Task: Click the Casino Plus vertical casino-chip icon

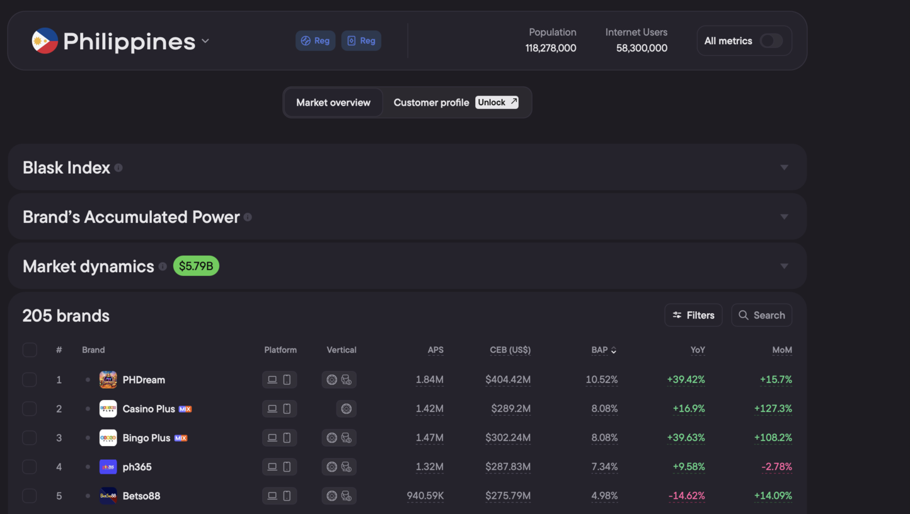Action: point(346,409)
